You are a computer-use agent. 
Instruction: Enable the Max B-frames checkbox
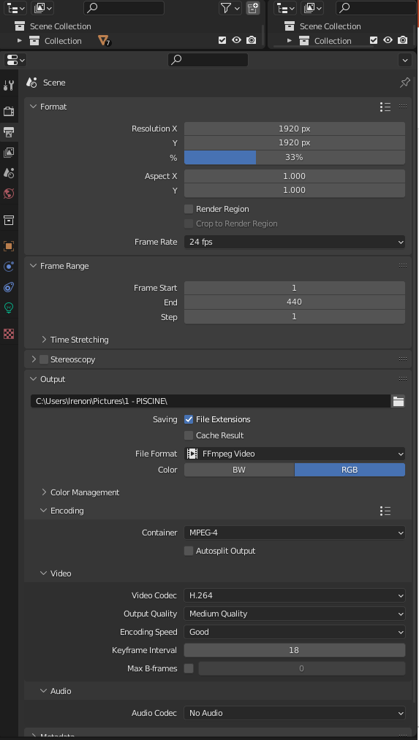click(189, 668)
